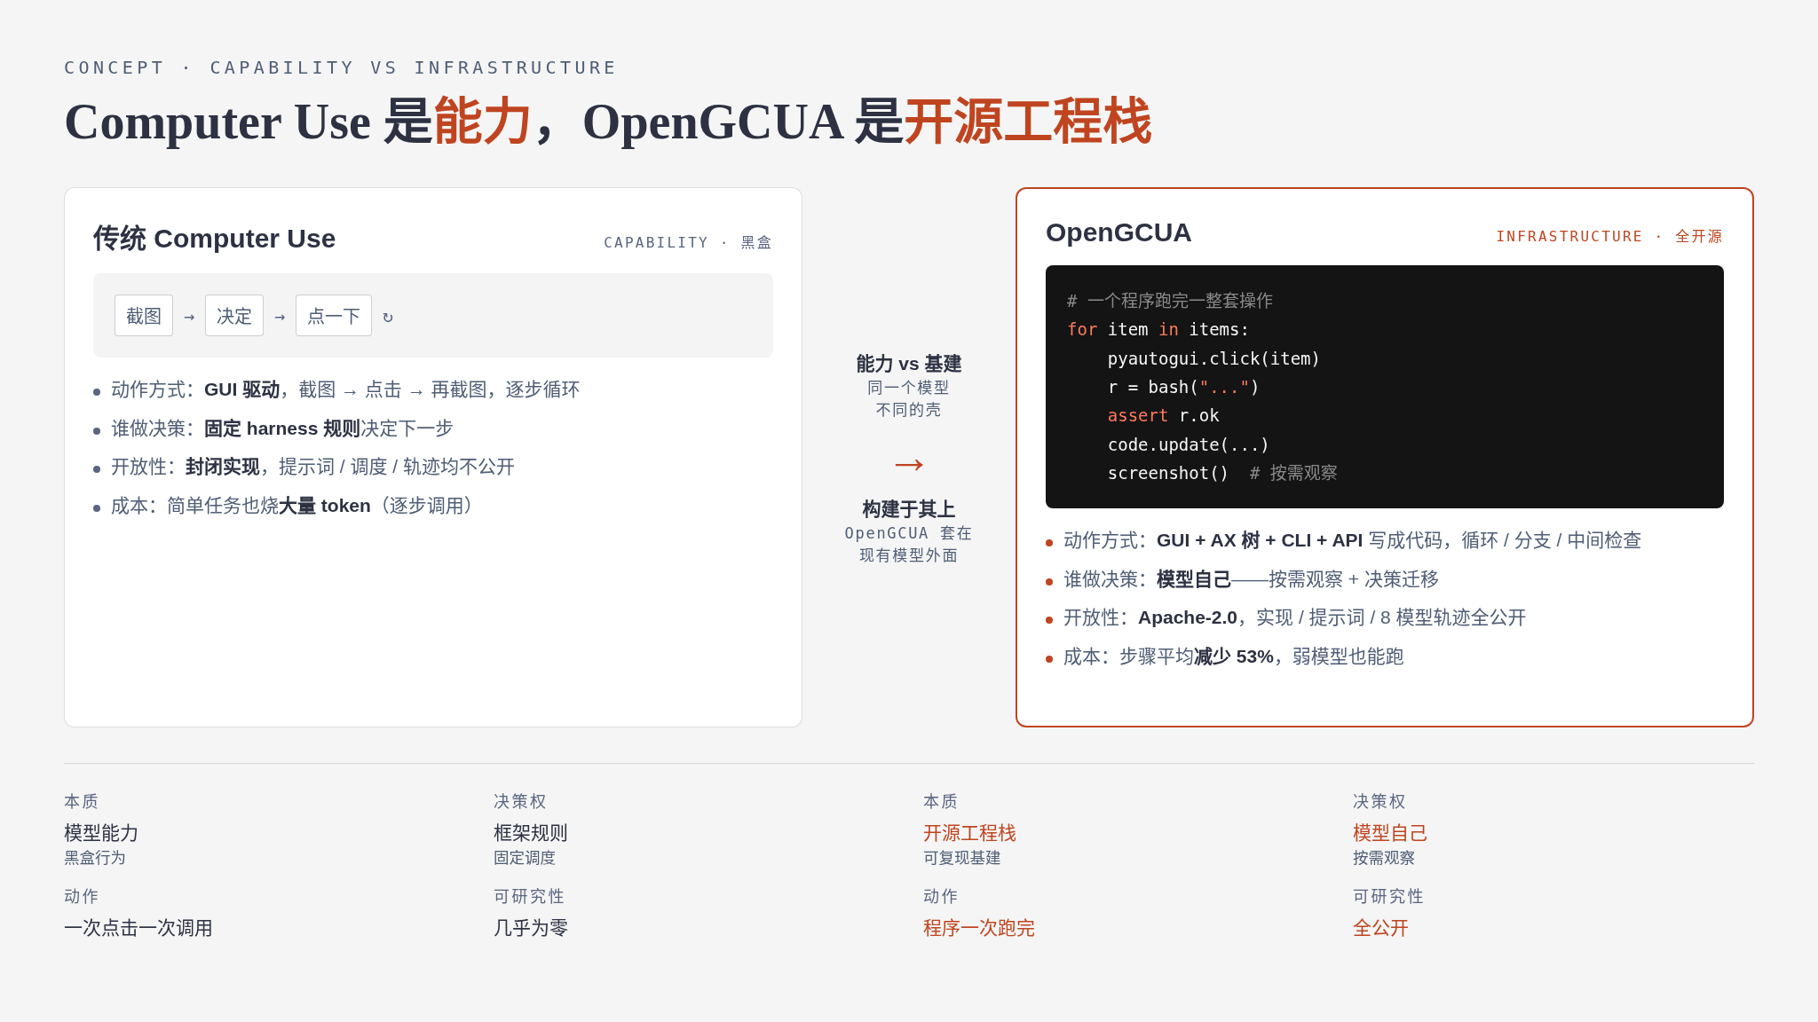Click the 点一下 step box
Viewport: 1818px width, 1022px height.
(334, 316)
